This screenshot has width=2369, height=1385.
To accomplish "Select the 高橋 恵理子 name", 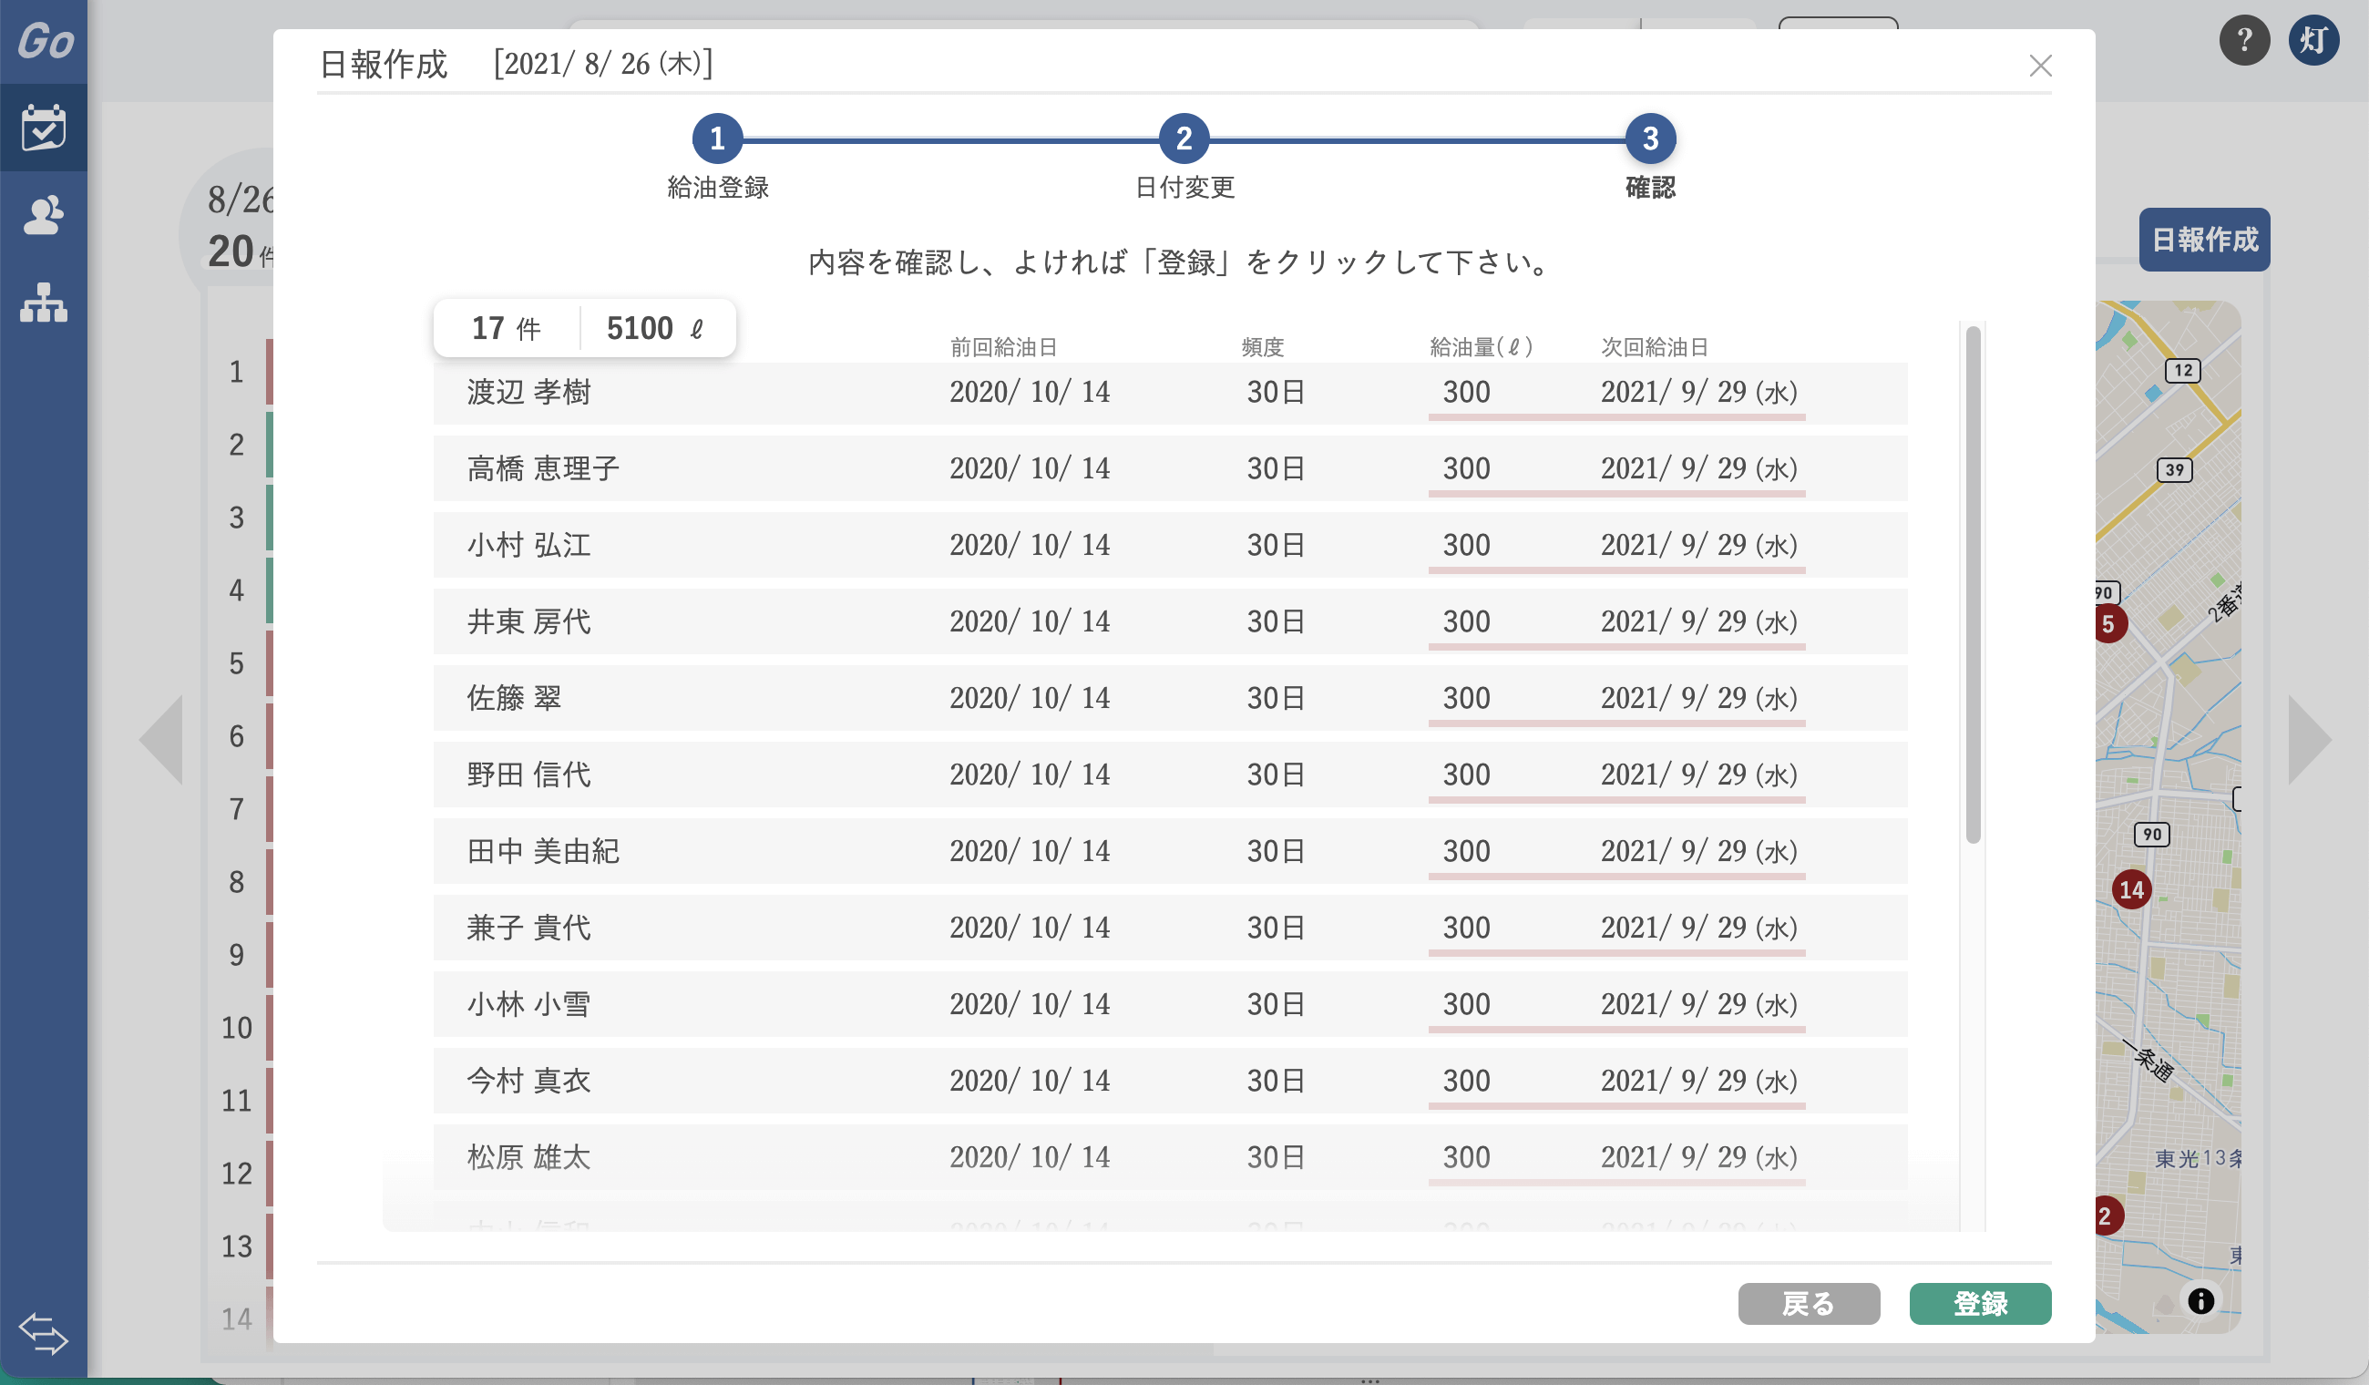I will coord(543,468).
